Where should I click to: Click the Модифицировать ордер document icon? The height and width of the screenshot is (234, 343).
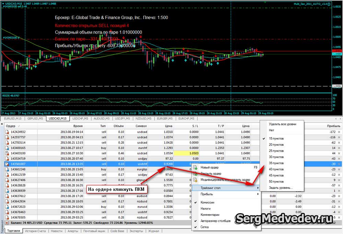(x=196, y=180)
